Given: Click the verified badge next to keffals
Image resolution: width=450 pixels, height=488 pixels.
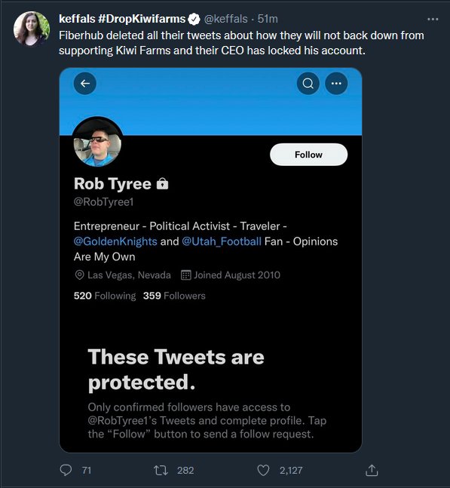Looking at the screenshot, I should coord(194,20).
